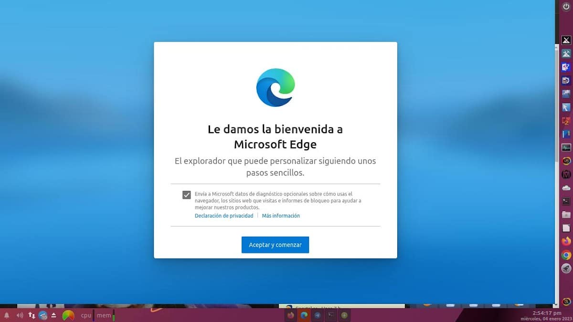573x322 pixels.
Task: Launch Firefox from the bottom taskbar
Action: 290,315
